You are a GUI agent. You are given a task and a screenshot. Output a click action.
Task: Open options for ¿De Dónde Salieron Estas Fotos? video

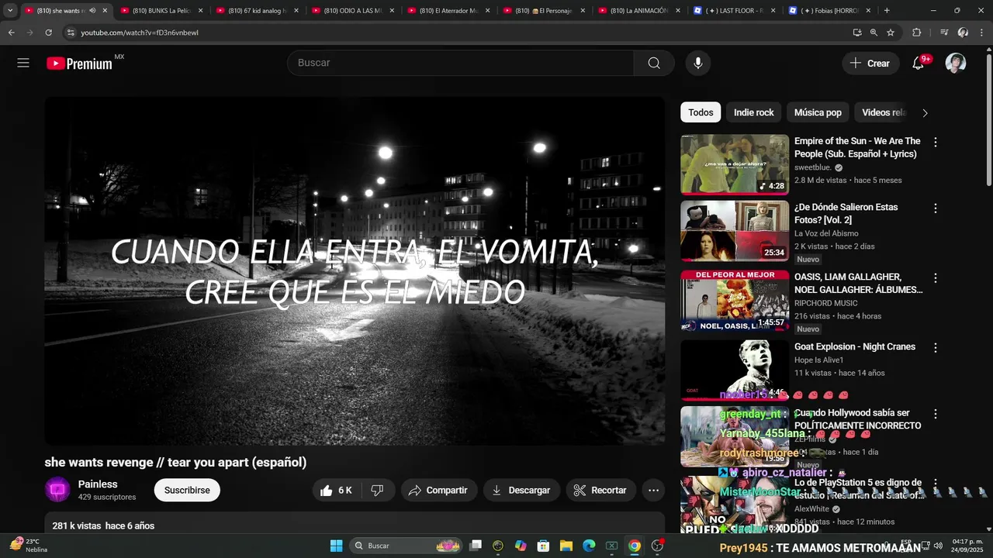click(x=935, y=208)
